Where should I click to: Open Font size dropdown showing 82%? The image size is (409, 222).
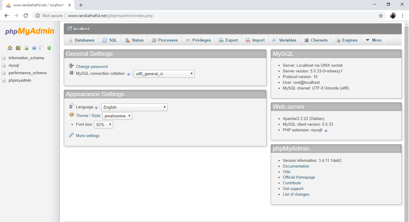(x=104, y=124)
